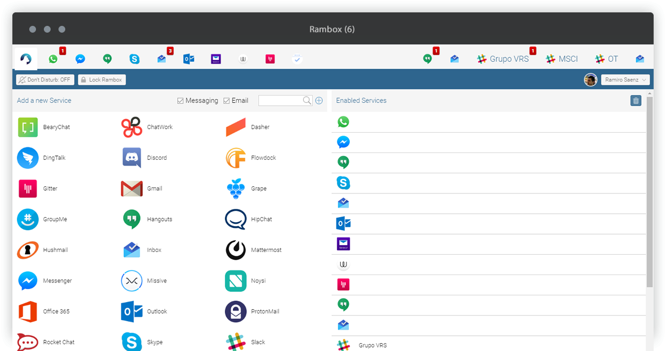Click the trash icon to remove all services
This screenshot has height=351, width=666.
pyautogui.click(x=636, y=101)
